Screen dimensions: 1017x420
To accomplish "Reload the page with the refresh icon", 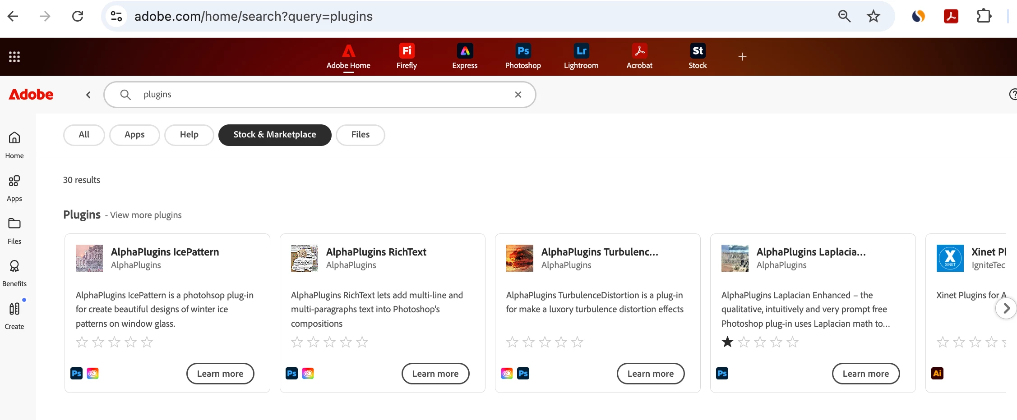I will [78, 17].
